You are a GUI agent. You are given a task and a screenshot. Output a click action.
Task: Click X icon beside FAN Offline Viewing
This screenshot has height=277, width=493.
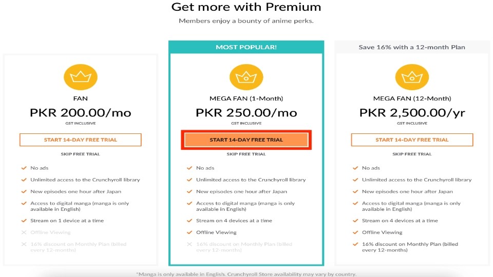coord(24,232)
